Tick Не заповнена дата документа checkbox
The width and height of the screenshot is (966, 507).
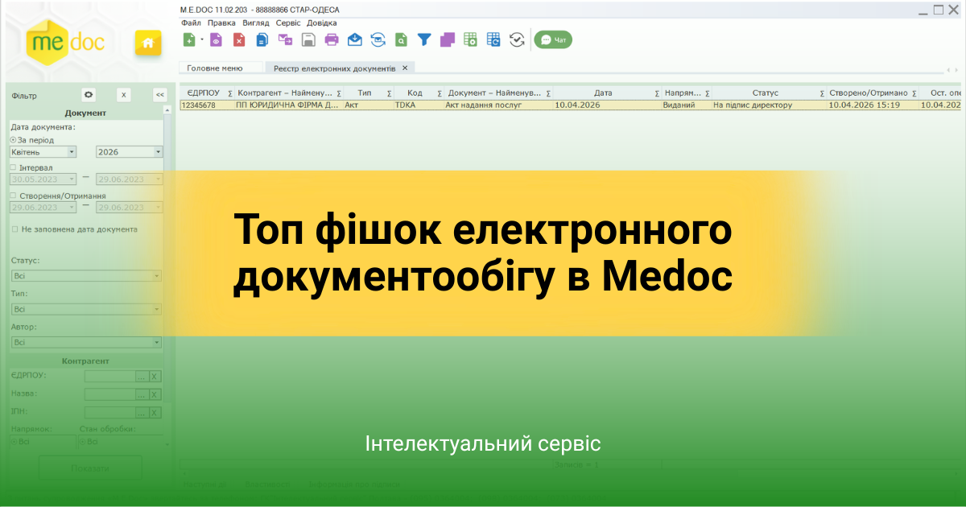(14, 229)
